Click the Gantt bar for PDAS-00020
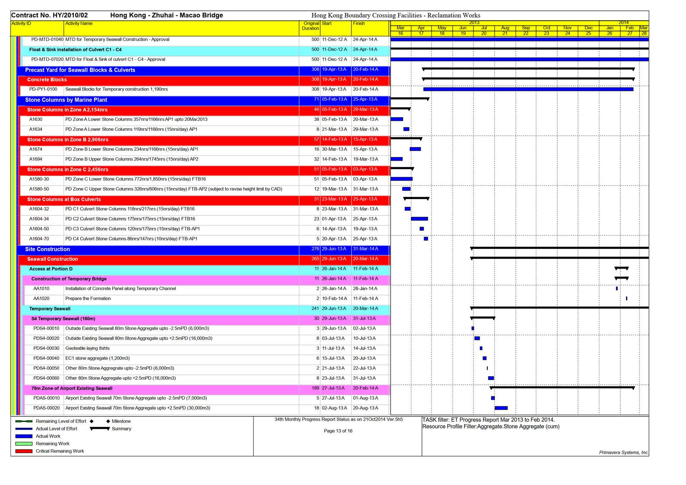This screenshot has width=686, height=485. pos(501,408)
